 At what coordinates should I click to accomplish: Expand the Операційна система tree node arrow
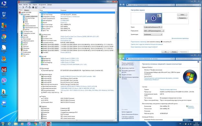(x=20, y=33)
